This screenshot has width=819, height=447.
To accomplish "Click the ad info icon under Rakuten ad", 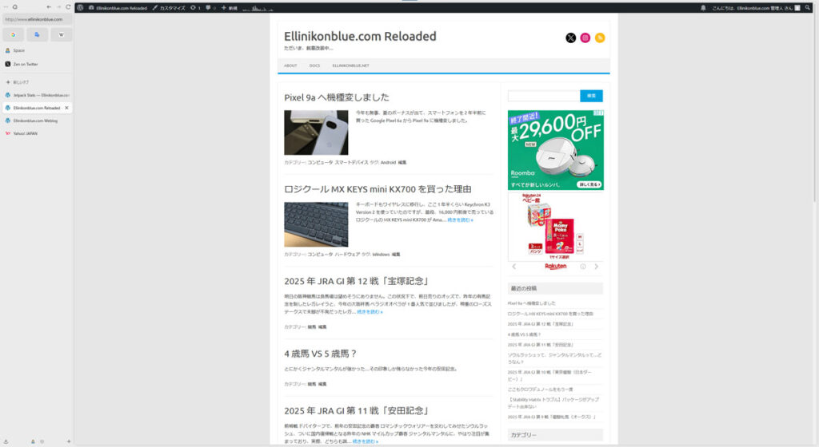I will click(x=583, y=267).
